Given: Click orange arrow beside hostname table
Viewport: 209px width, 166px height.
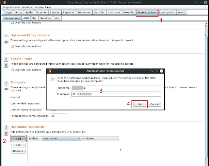Looking at the screenshot, I should [121, 150].
